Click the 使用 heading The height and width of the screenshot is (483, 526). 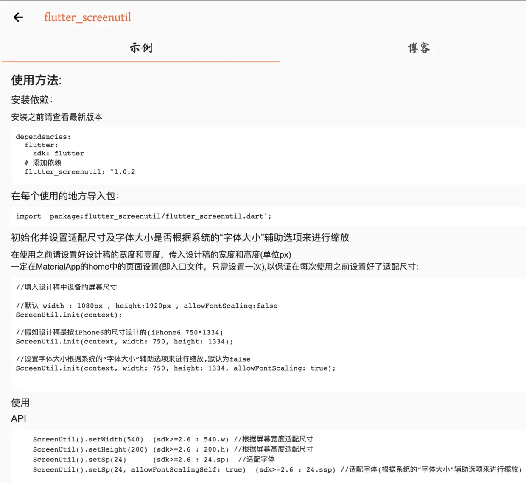tap(20, 402)
